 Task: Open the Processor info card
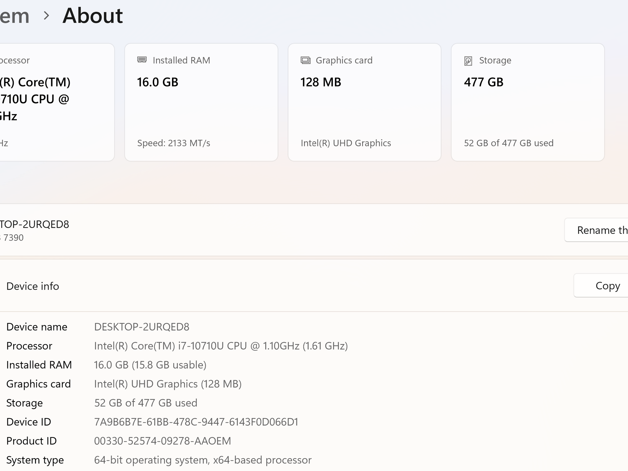point(57,102)
